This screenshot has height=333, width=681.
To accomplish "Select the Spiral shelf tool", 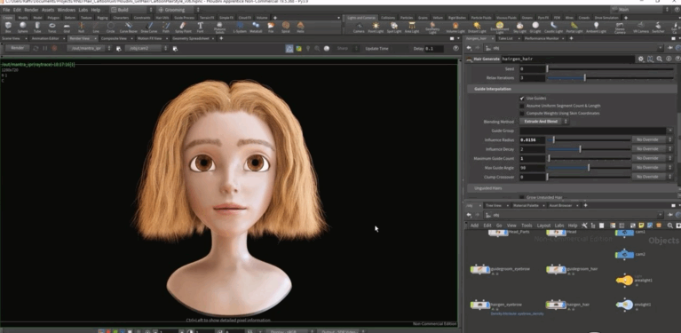I will (286, 27).
